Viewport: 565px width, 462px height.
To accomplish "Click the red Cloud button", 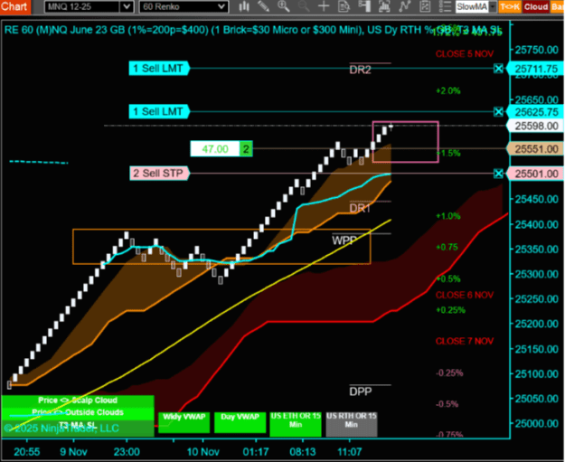I will [535, 7].
